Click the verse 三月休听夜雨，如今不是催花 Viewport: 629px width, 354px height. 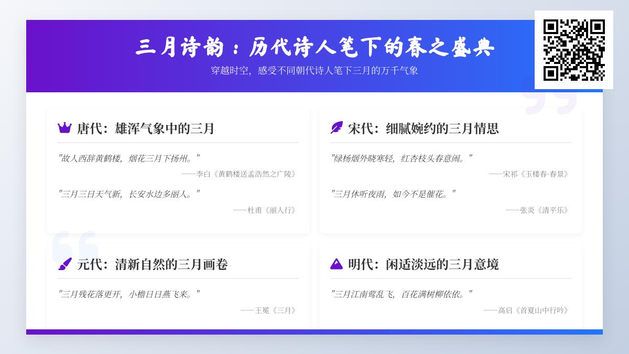[393, 194]
